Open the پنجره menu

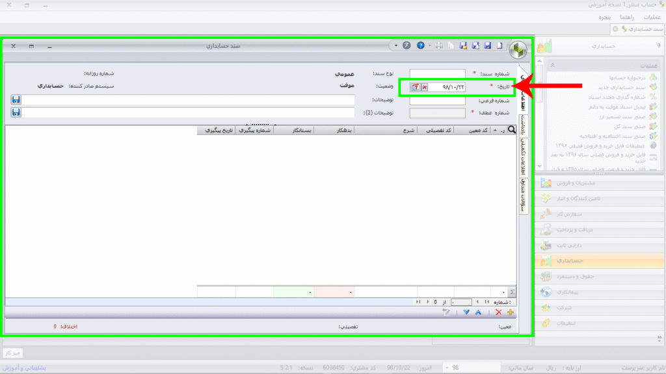(604, 17)
